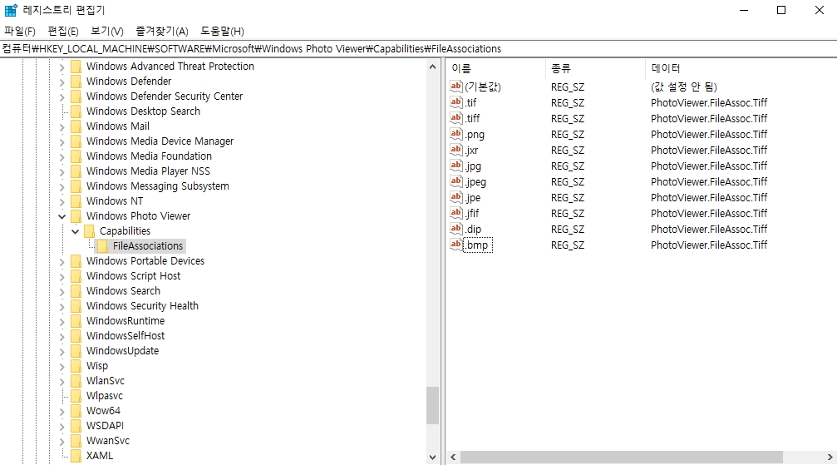Click folder icon of Windows Mail key

(x=76, y=126)
